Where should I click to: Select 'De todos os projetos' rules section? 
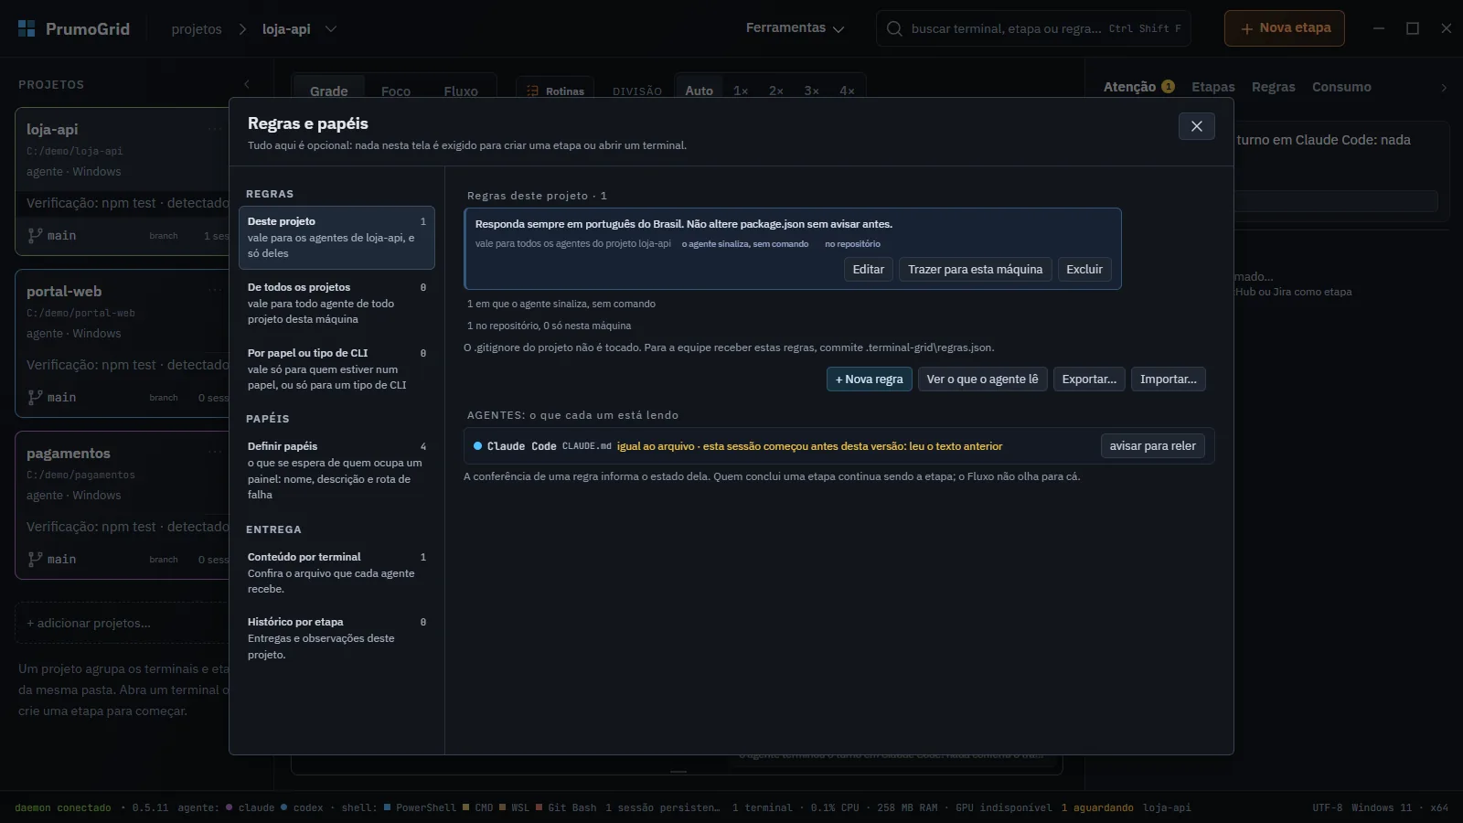[x=336, y=304]
